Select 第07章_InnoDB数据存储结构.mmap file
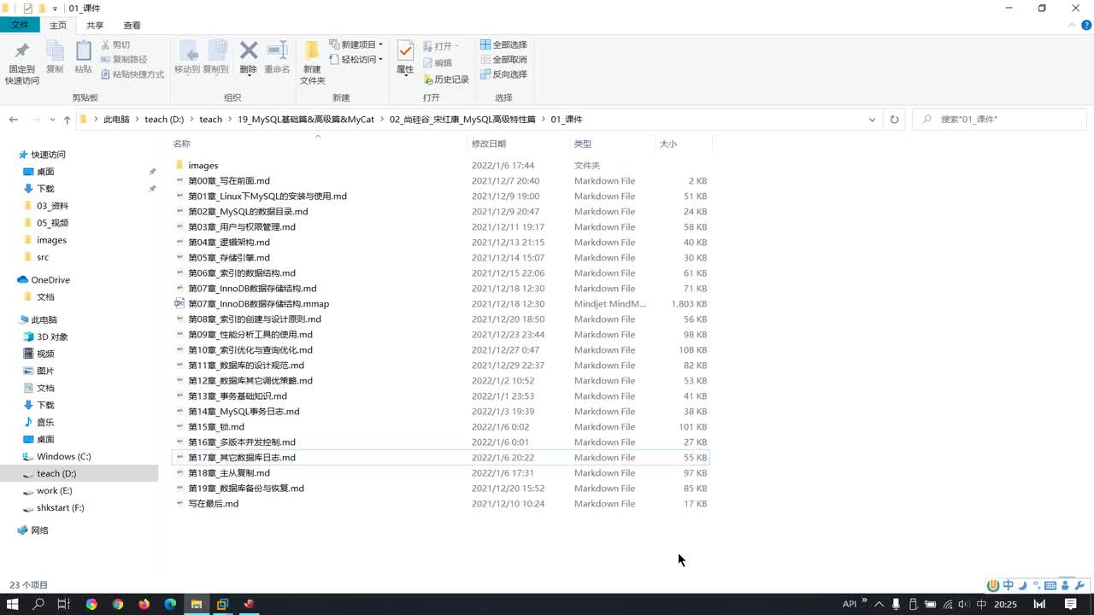 coord(258,304)
